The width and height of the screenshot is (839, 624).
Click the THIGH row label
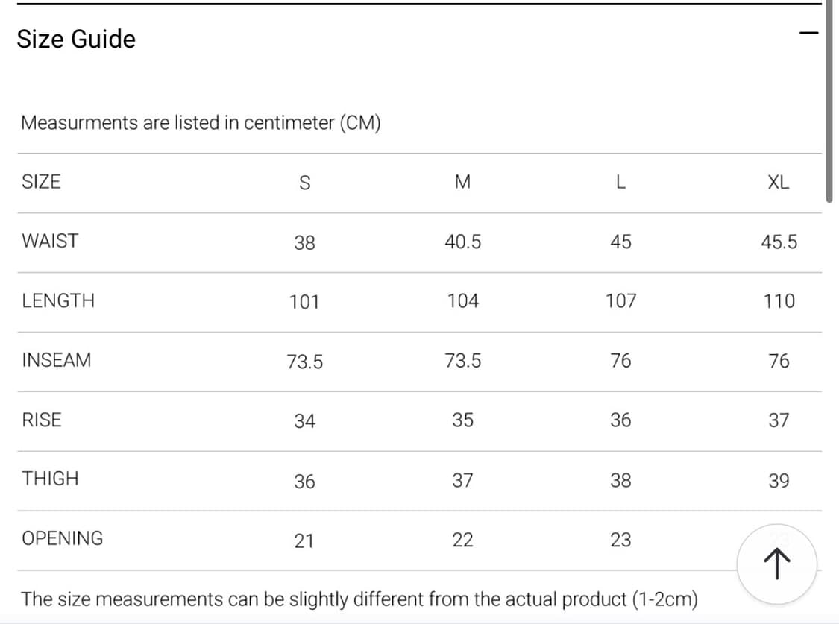click(50, 479)
